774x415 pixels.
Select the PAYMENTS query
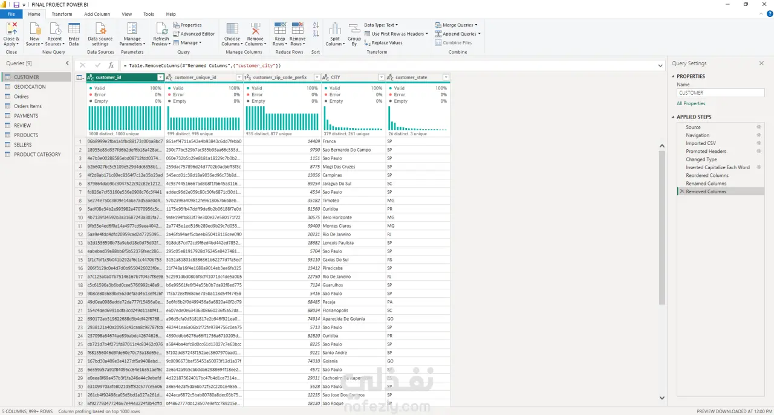click(36, 116)
